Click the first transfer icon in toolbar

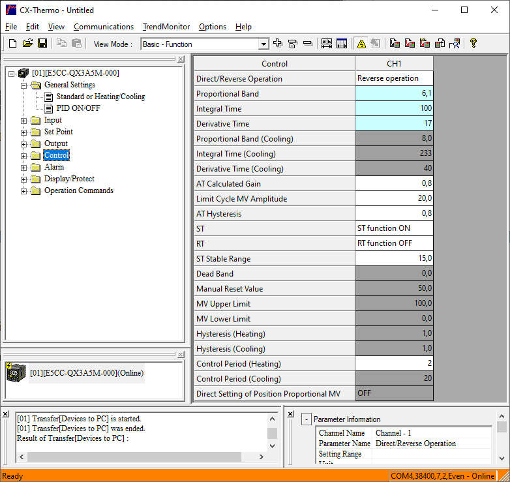(x=395, y=43)
